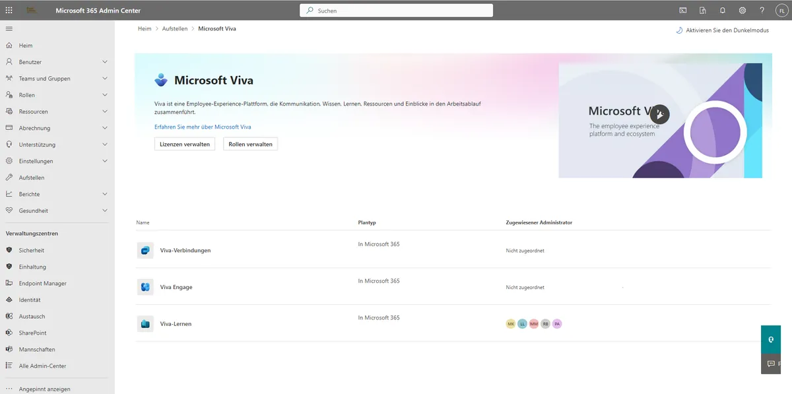This screenshot has height=394, width=792.
Task: Open Erfahren Sie mehr über Microsoft Viva link
Action: 203,127
